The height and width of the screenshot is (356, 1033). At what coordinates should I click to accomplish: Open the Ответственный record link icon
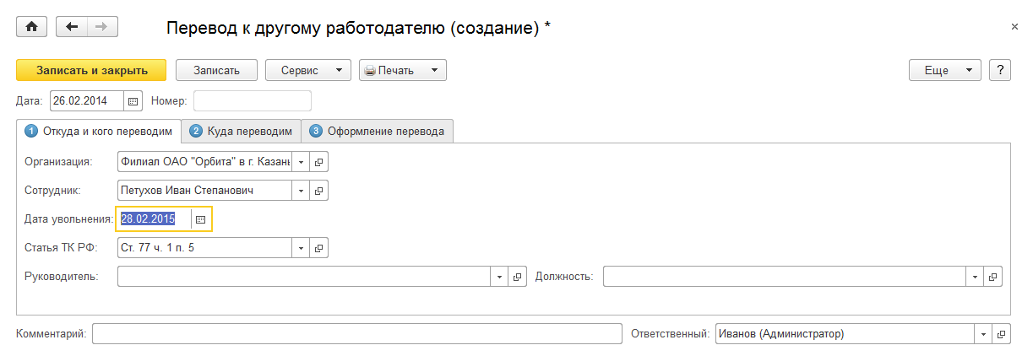click(x=1001, y=334)
